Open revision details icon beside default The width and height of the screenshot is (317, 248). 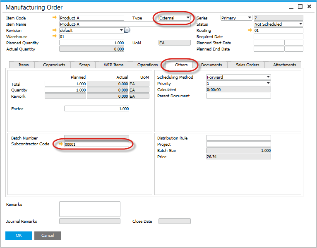(x=127, y=30)
